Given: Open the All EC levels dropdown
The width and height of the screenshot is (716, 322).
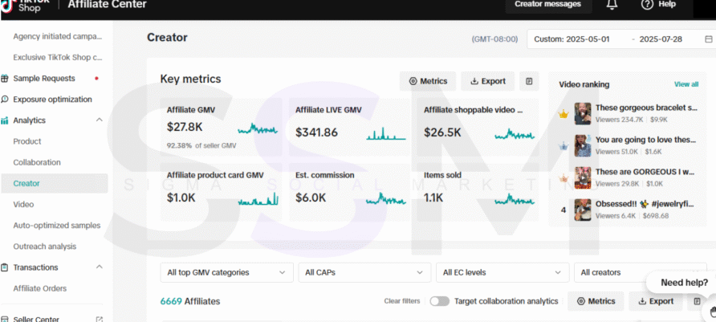Looking at the screenshot, I should pyautogui.click(x=503, y=272).
